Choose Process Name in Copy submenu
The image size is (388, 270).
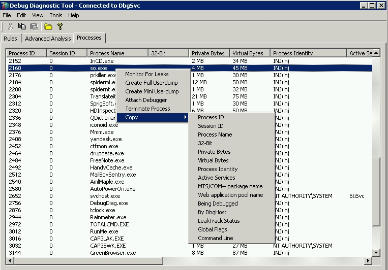pos(215,134)
